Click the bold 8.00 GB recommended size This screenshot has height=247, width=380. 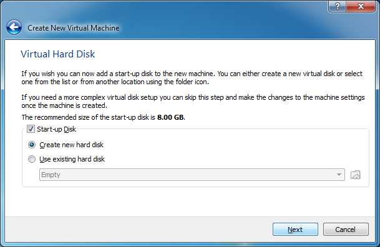[x=171, y=117]
